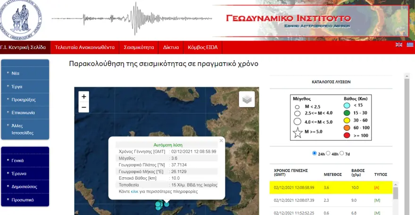The image size is (415, 215).
Task: Open the Δίκτυα menu item
Action: point(171,48)
